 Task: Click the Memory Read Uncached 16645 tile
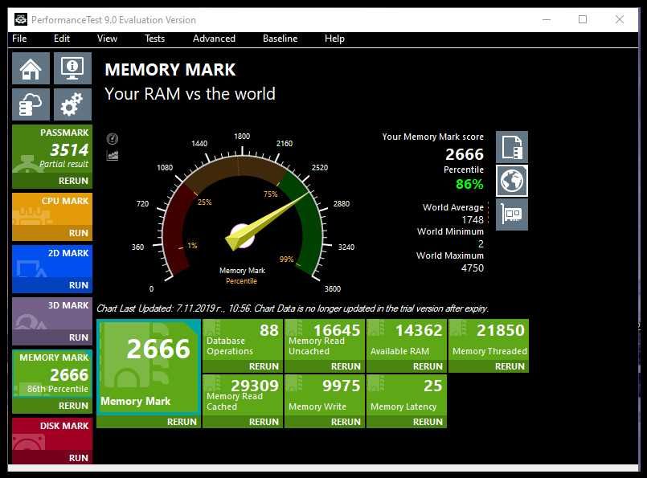coord(325,340)
